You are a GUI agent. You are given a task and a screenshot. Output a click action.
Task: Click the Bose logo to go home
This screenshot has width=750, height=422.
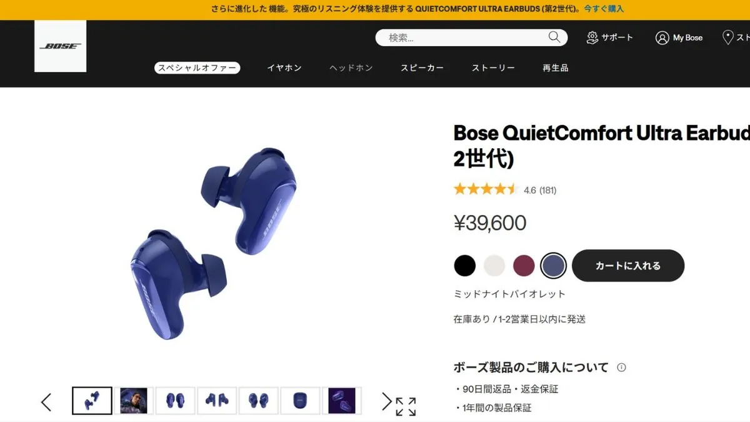click(x=61, y=46)
